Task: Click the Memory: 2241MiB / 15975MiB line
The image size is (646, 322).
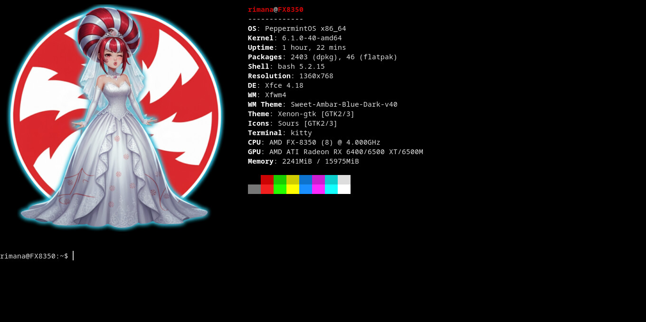Action: (x=304, y=161)
